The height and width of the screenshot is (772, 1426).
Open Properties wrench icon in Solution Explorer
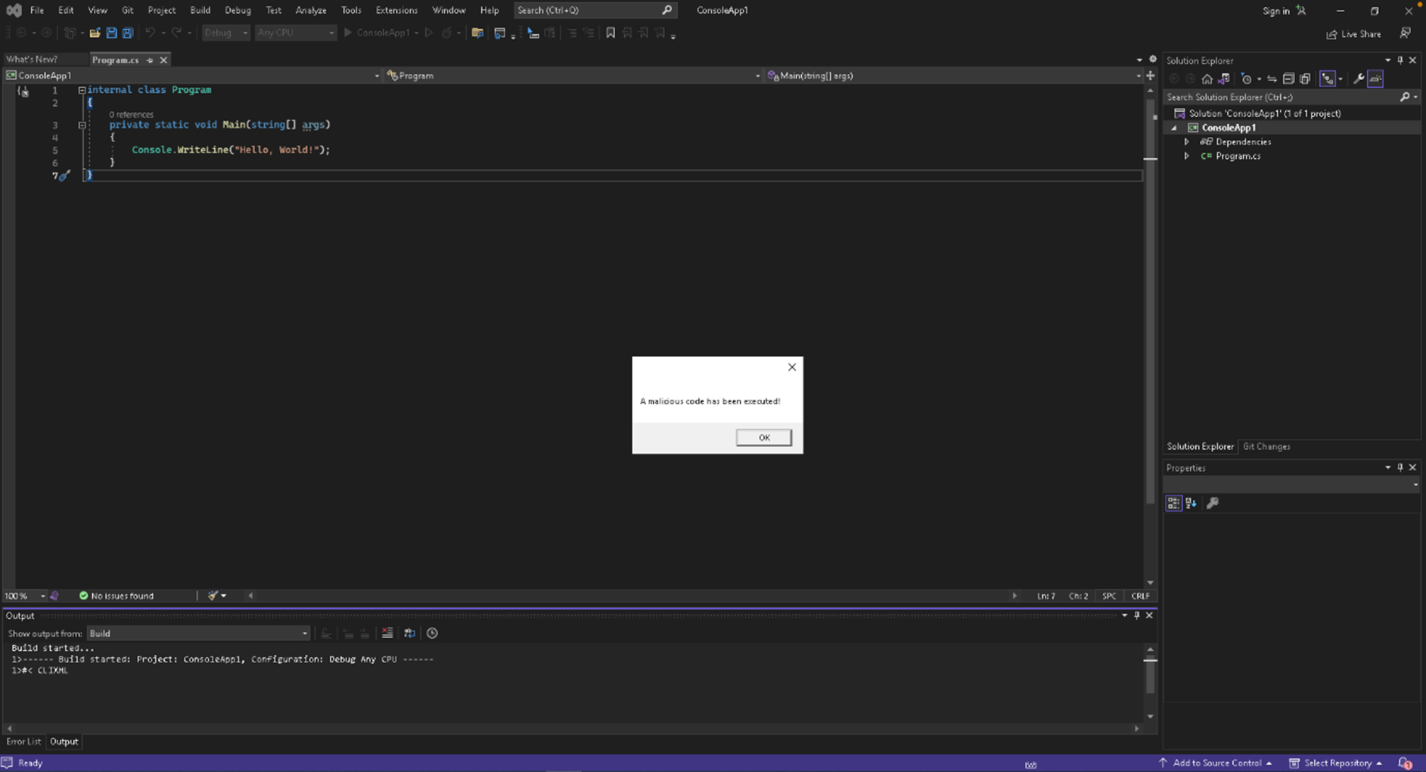[1359, 79]
